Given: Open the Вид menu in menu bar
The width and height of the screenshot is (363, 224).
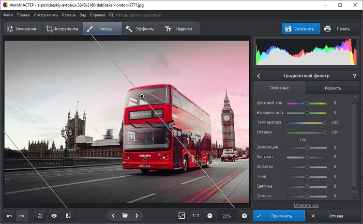Looking at the screenshot, I should click(x=83, y=15).
